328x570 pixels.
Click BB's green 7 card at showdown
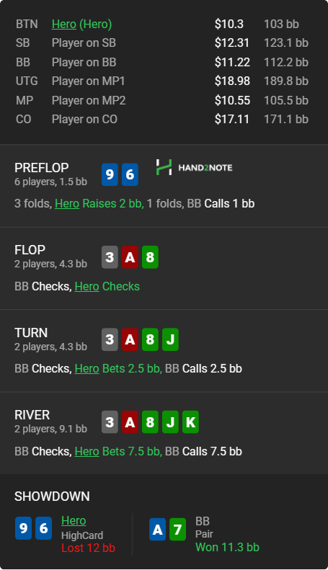[177, 529]
